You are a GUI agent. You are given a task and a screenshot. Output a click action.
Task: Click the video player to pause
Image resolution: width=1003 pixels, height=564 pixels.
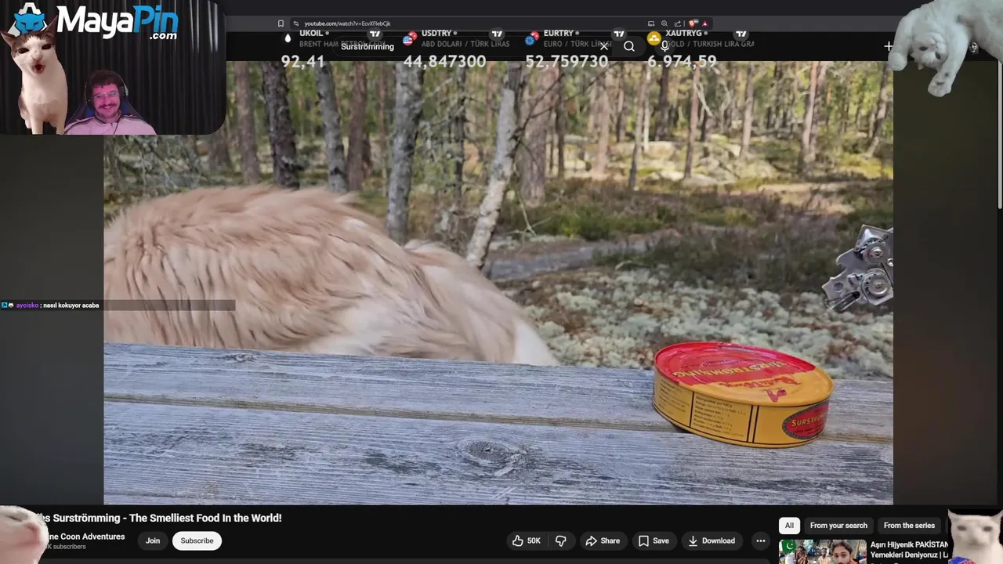coord(498,282)
